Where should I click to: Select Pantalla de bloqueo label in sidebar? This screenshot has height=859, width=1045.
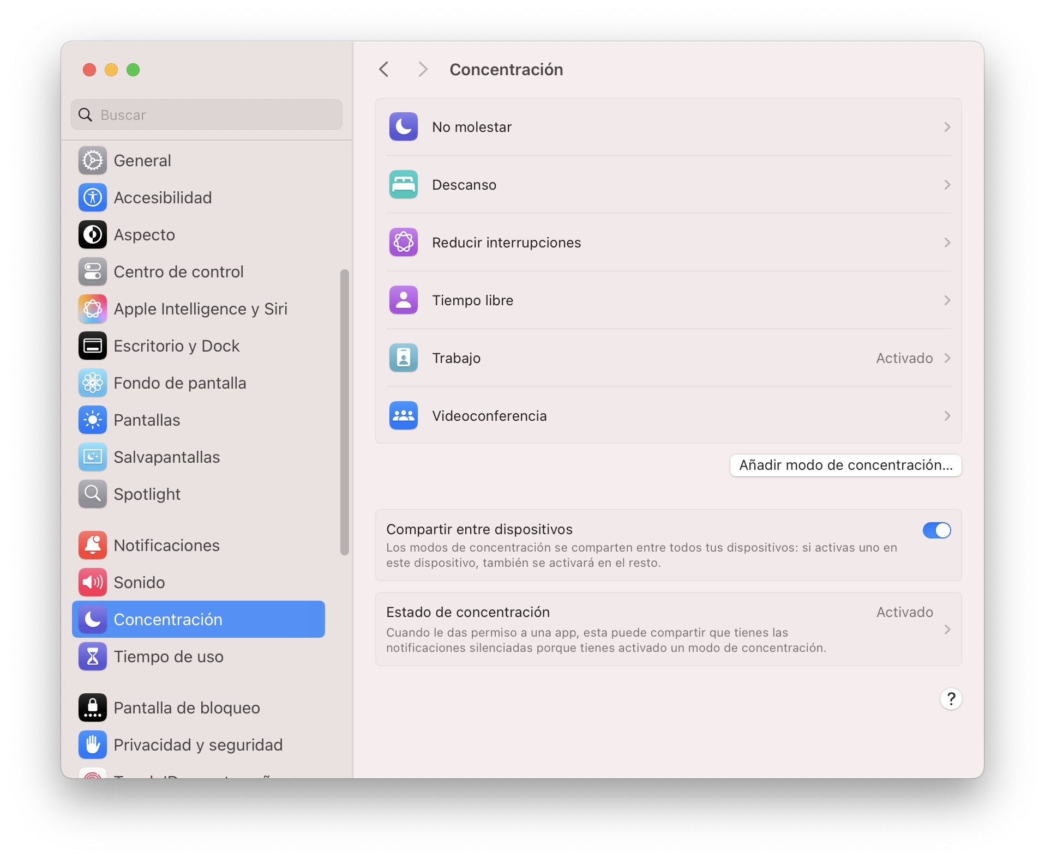[187, 708]
